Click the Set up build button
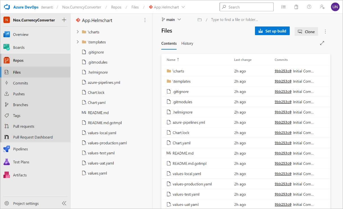The height and width of the screenshot is (209, 343). coord(272,31)
